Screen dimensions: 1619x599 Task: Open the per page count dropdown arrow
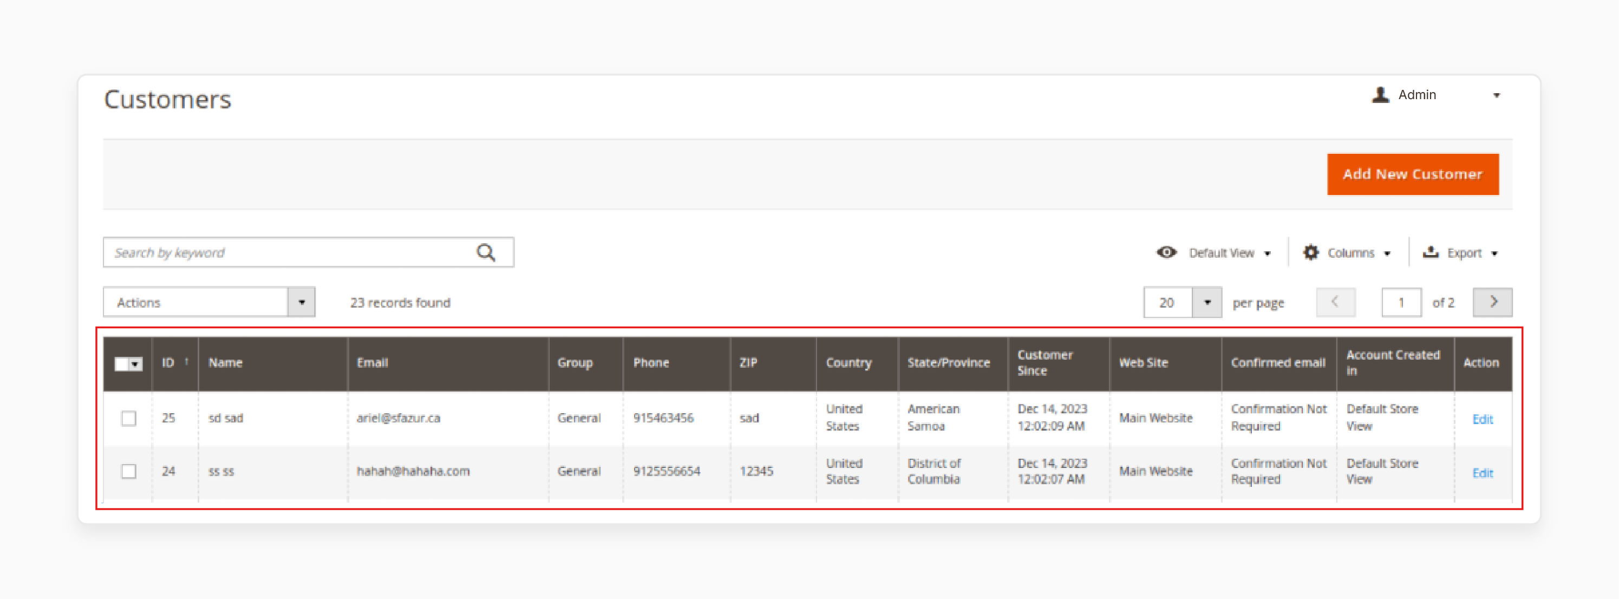[1207, 302]
